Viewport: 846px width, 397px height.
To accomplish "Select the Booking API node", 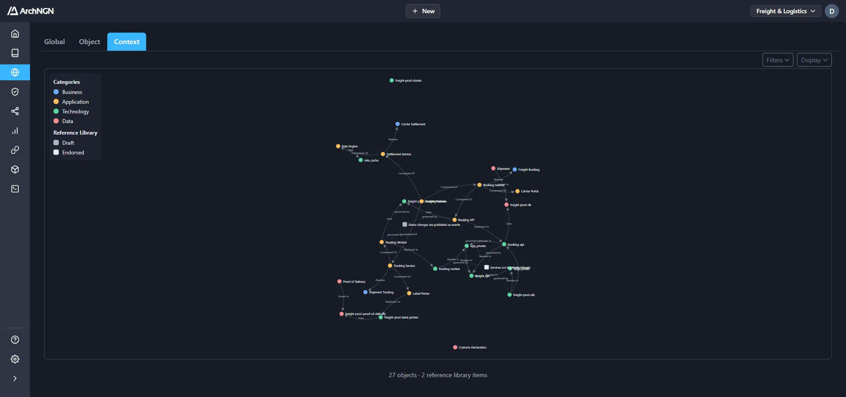I will click(x=455, y=220).
